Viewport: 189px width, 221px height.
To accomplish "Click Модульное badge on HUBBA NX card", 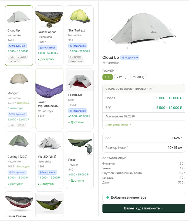I will [78, 111].
